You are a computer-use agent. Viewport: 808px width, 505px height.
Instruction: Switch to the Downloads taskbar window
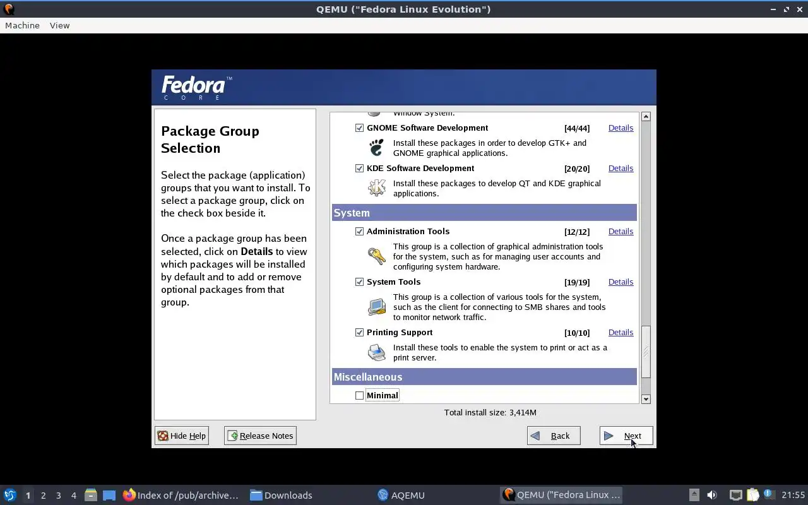coord(282,495)
